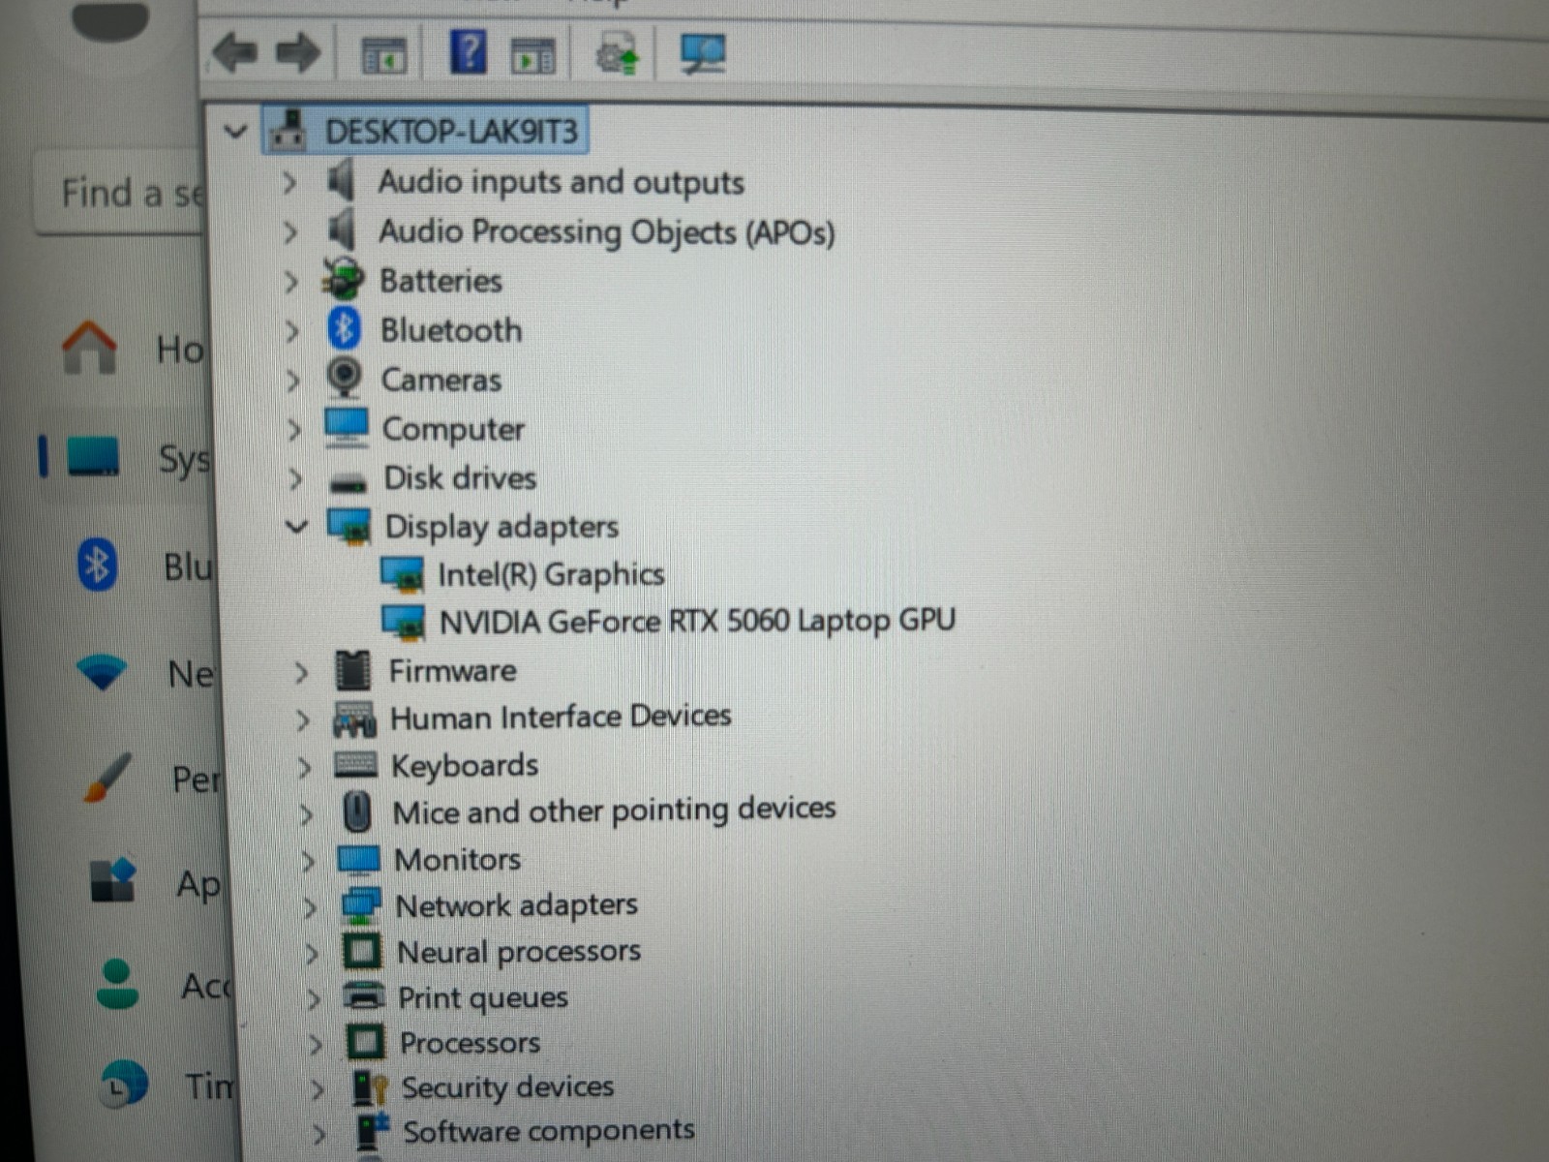Click the Network adapters category icon

361,905
